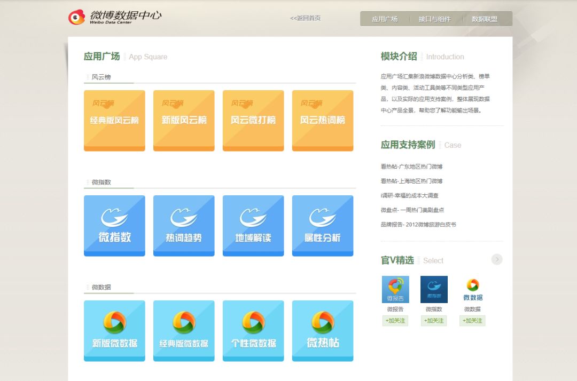This screenshot has height=381, width=577.
Task: Open the 个性微数据 application
Action: (253, 330)
